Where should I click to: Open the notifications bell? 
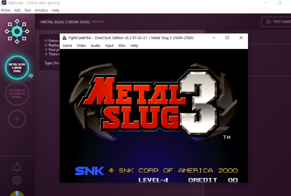pos(17,167)
